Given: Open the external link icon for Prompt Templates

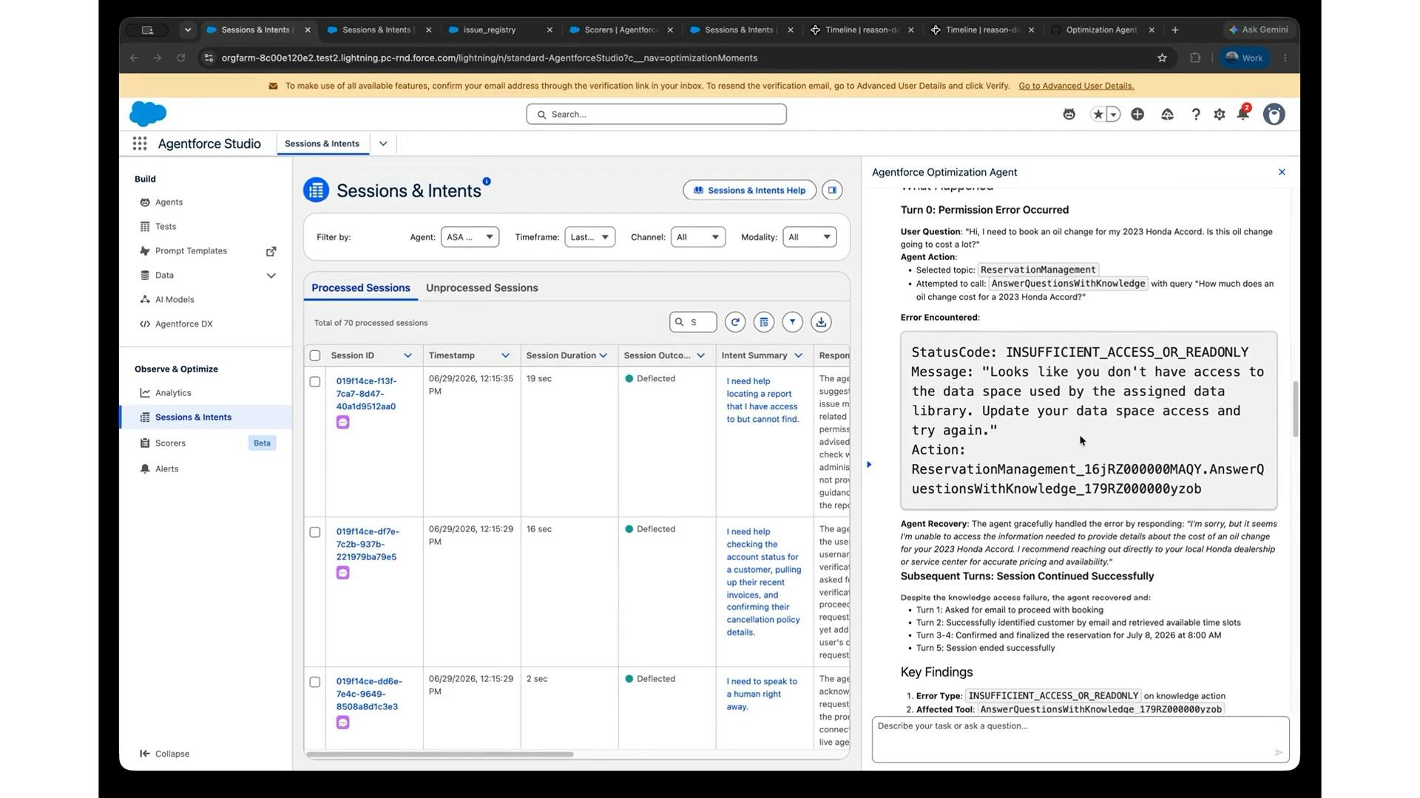Looking at the screenshot, I should click(271, 251).
